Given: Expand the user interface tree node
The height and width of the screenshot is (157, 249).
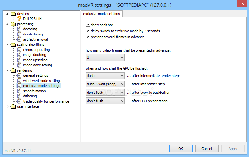Looking at the screenshot, I should click(x=7, y=107).
